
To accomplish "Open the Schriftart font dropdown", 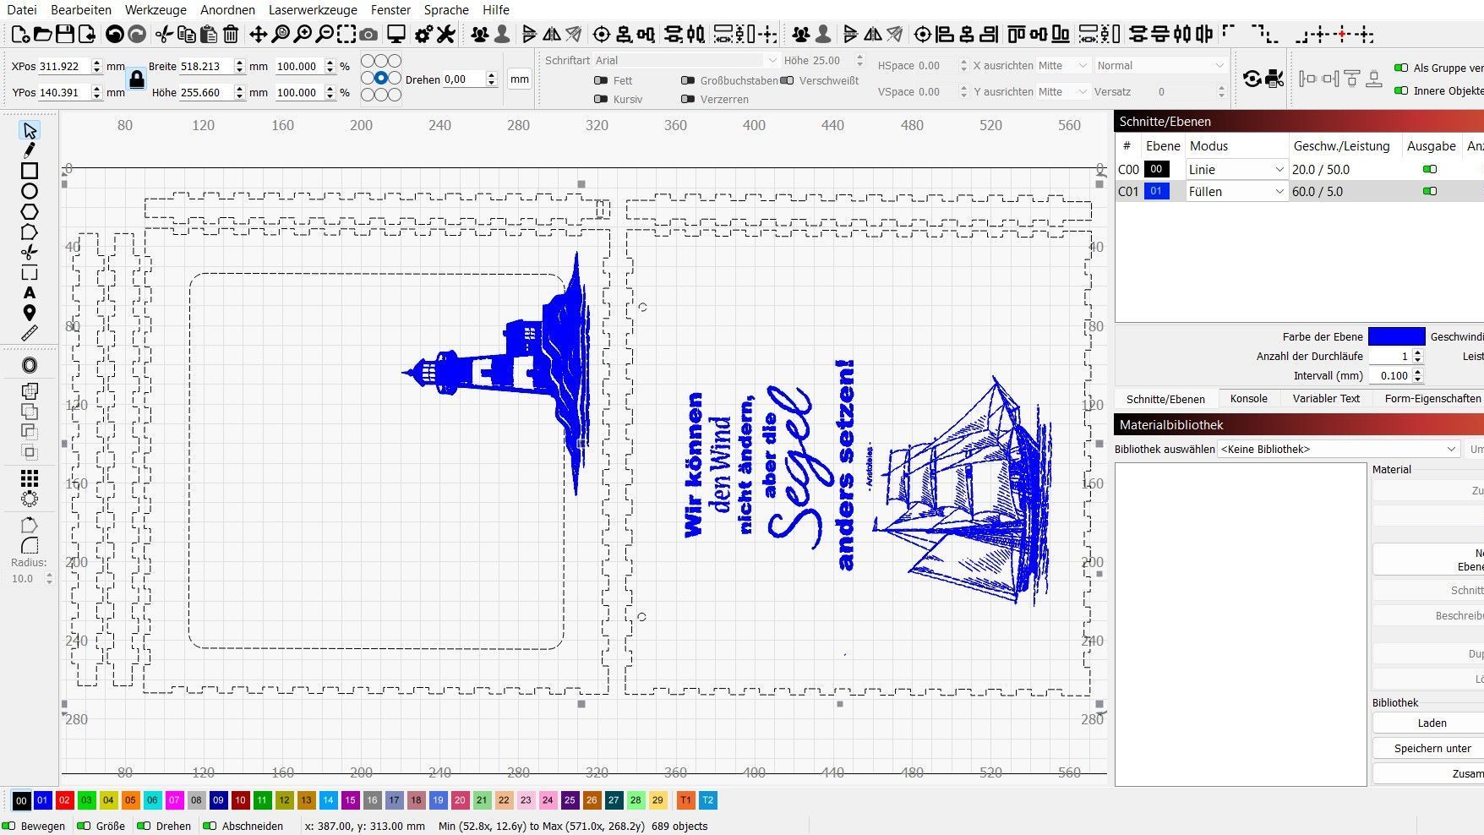I will (685, 60).
